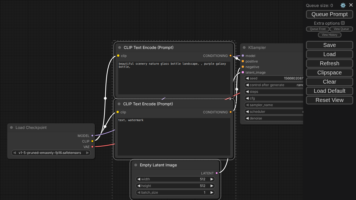Screen dimensions: 356x200
Task: Open the scheduler dropdown in KSampler
Action: click(x=274, y=112)
